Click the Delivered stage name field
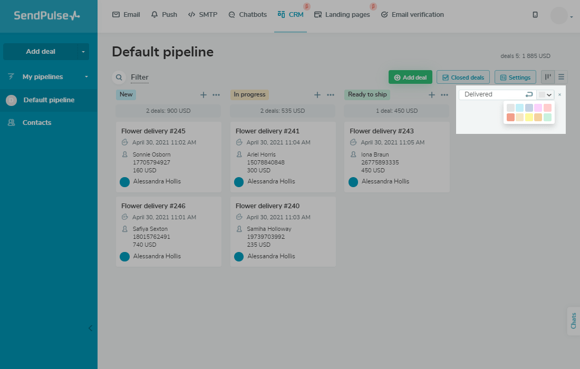The width and height of the screenshot is (580, 369). [490, 94]
